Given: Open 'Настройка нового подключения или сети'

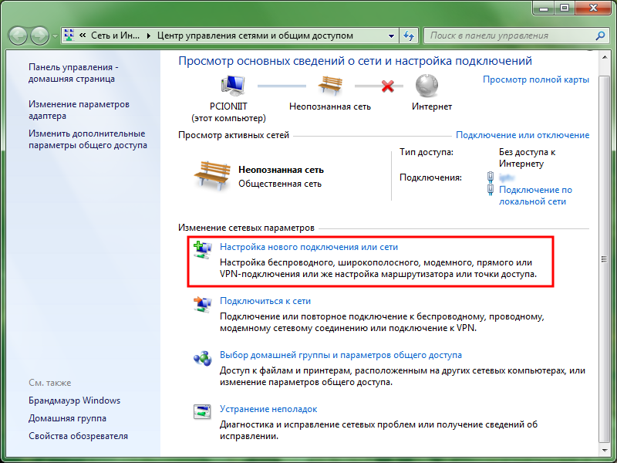Looking at the screenshot, I should coord(309,247).
